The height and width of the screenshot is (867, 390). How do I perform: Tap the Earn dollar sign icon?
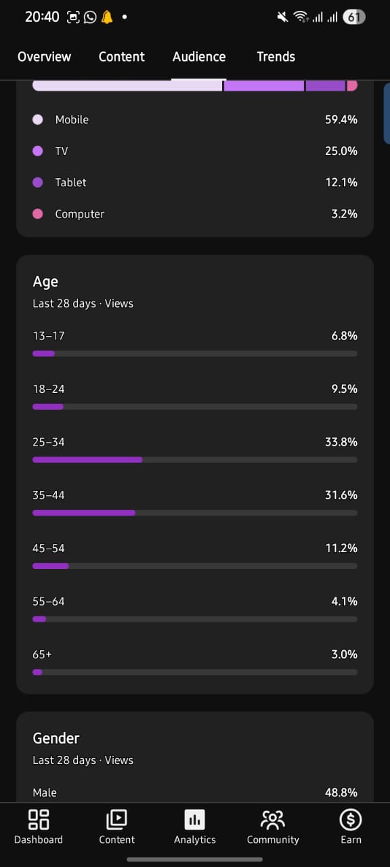tap(351, 820)
